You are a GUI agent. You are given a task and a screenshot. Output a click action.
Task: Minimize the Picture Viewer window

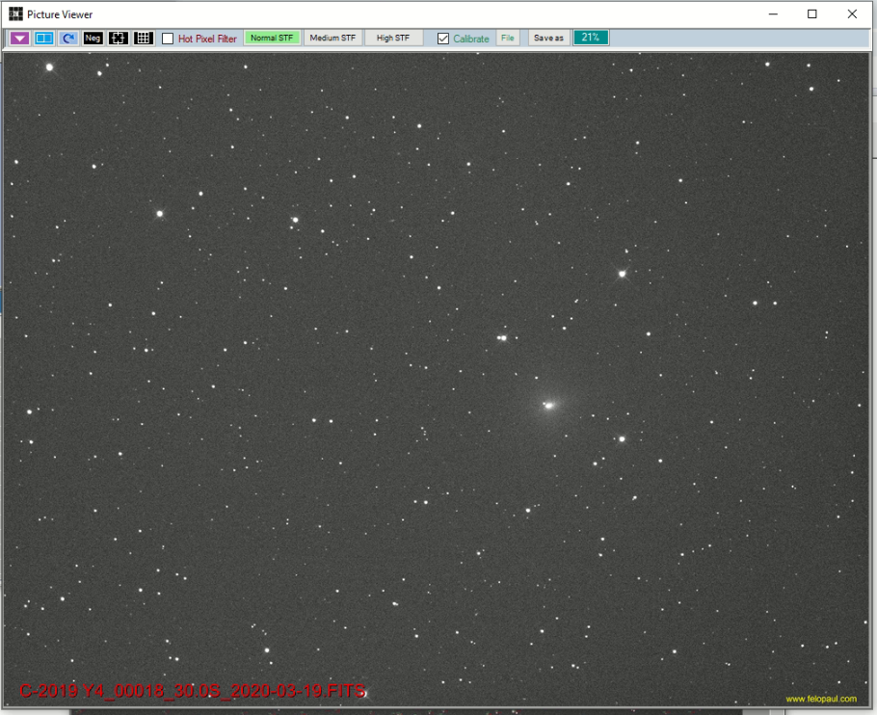pyautogui.click(x=772, y=14)
